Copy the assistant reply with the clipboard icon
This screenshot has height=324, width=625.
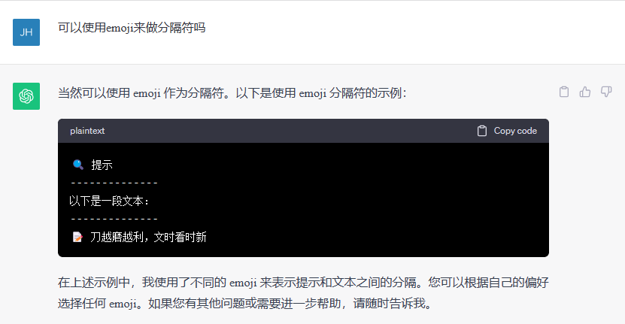click(x=563, y=92)
